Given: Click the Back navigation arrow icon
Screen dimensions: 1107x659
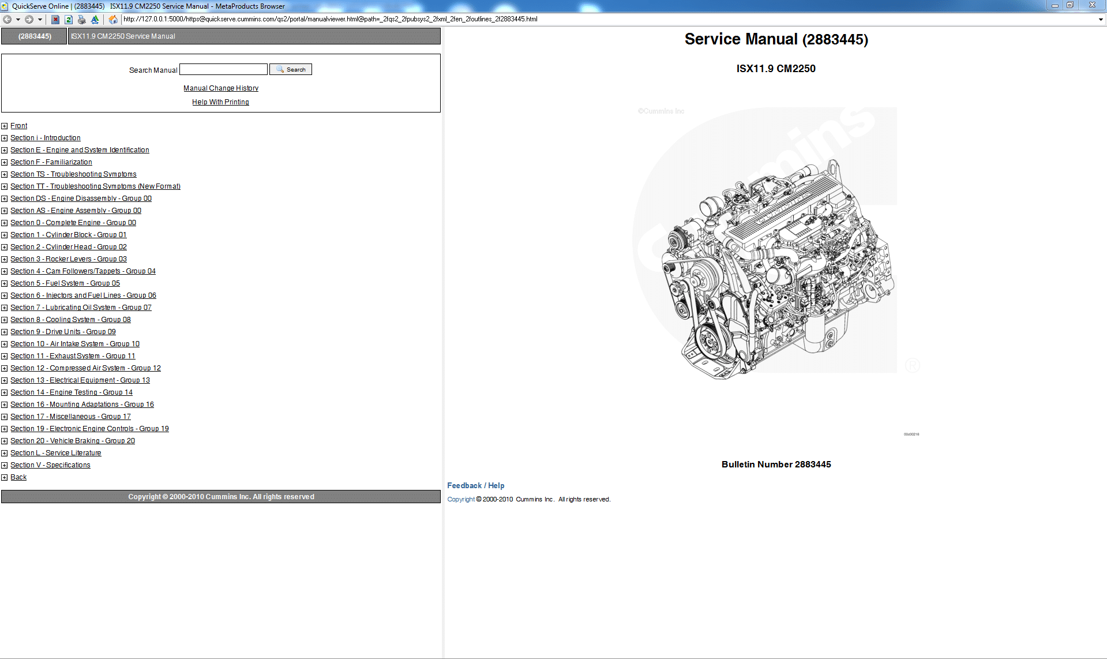Looking at the screenshot, I should [x=7, y=19].
